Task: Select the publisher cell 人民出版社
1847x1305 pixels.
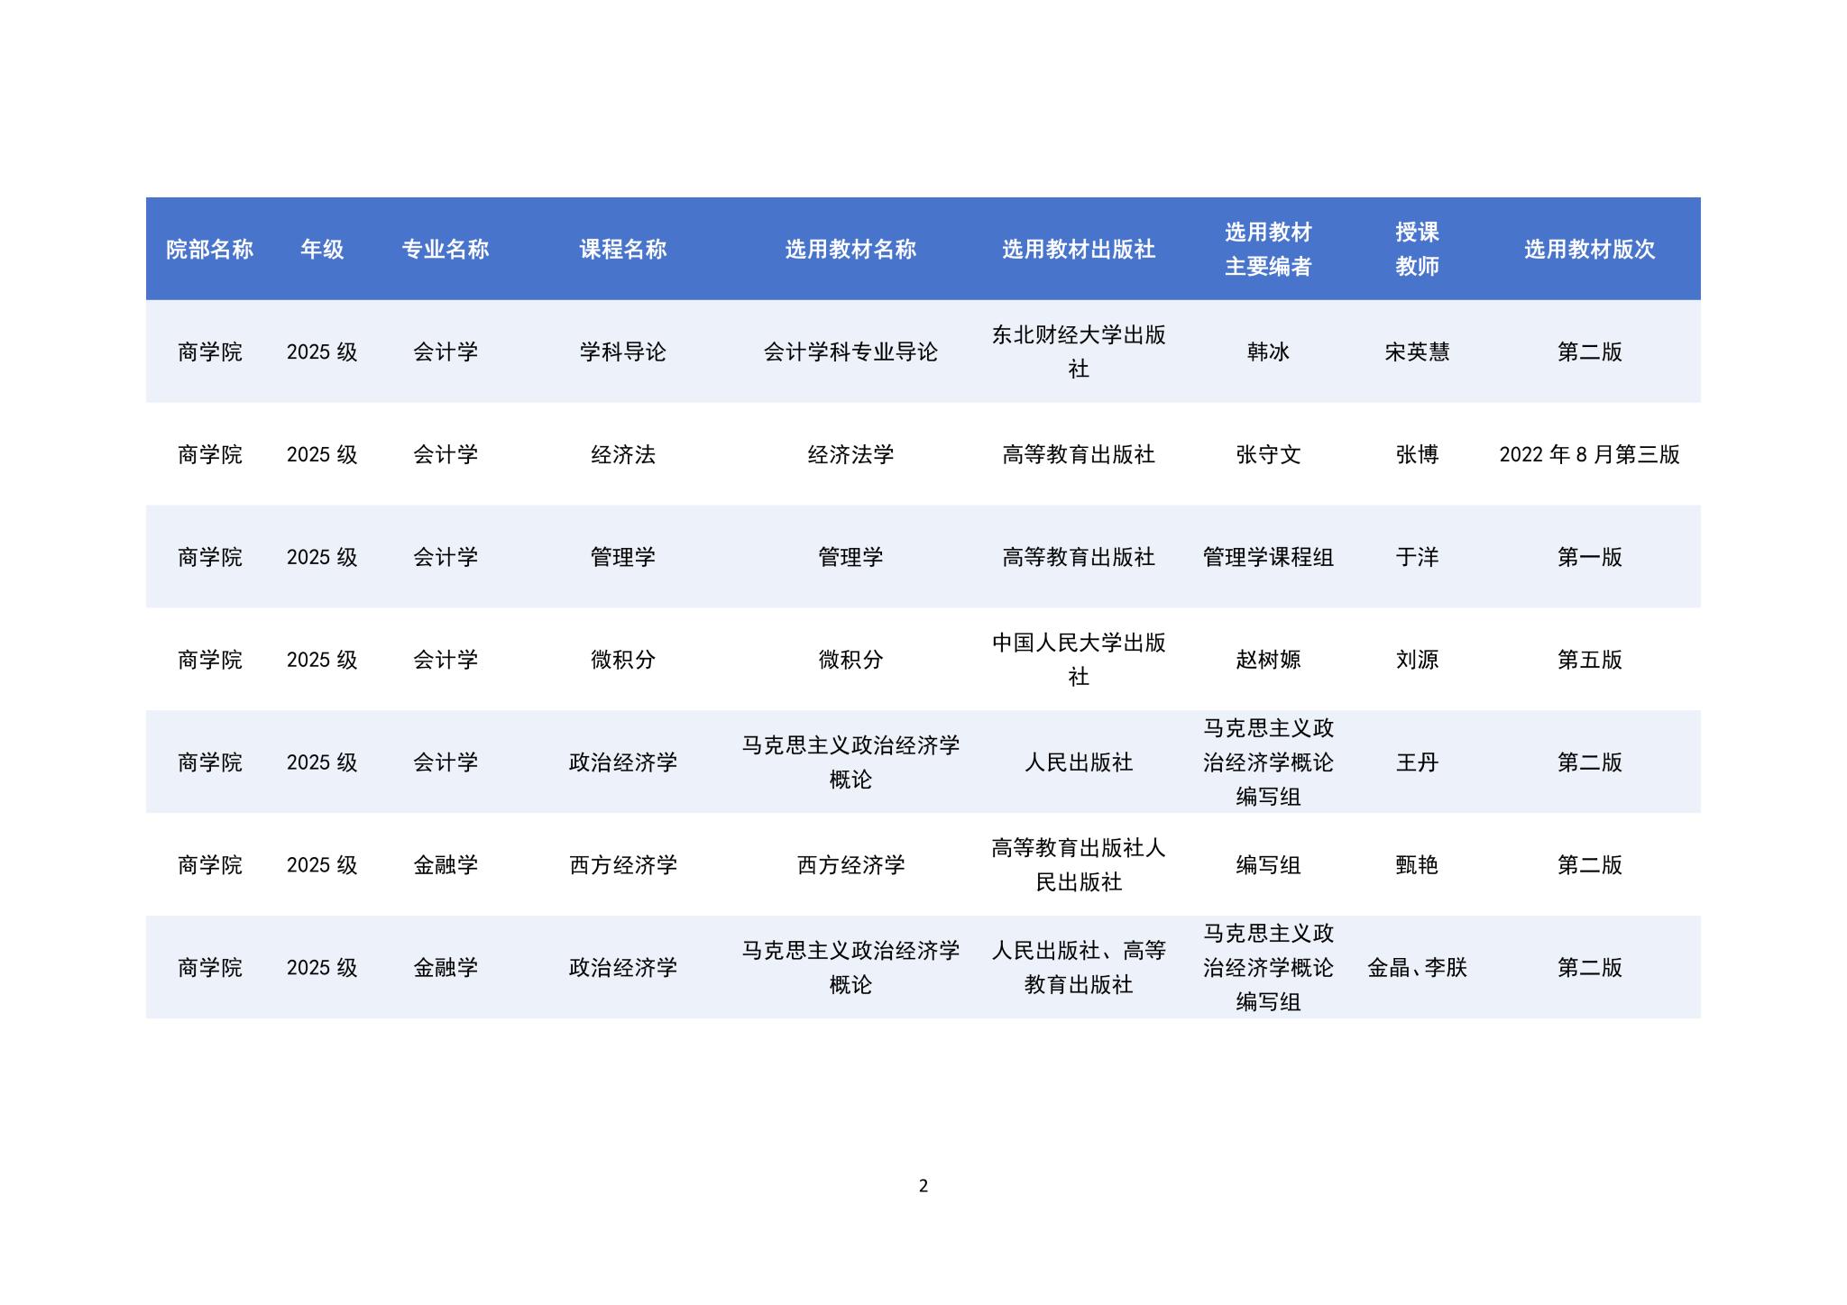Action: [x=1079, y=762]
